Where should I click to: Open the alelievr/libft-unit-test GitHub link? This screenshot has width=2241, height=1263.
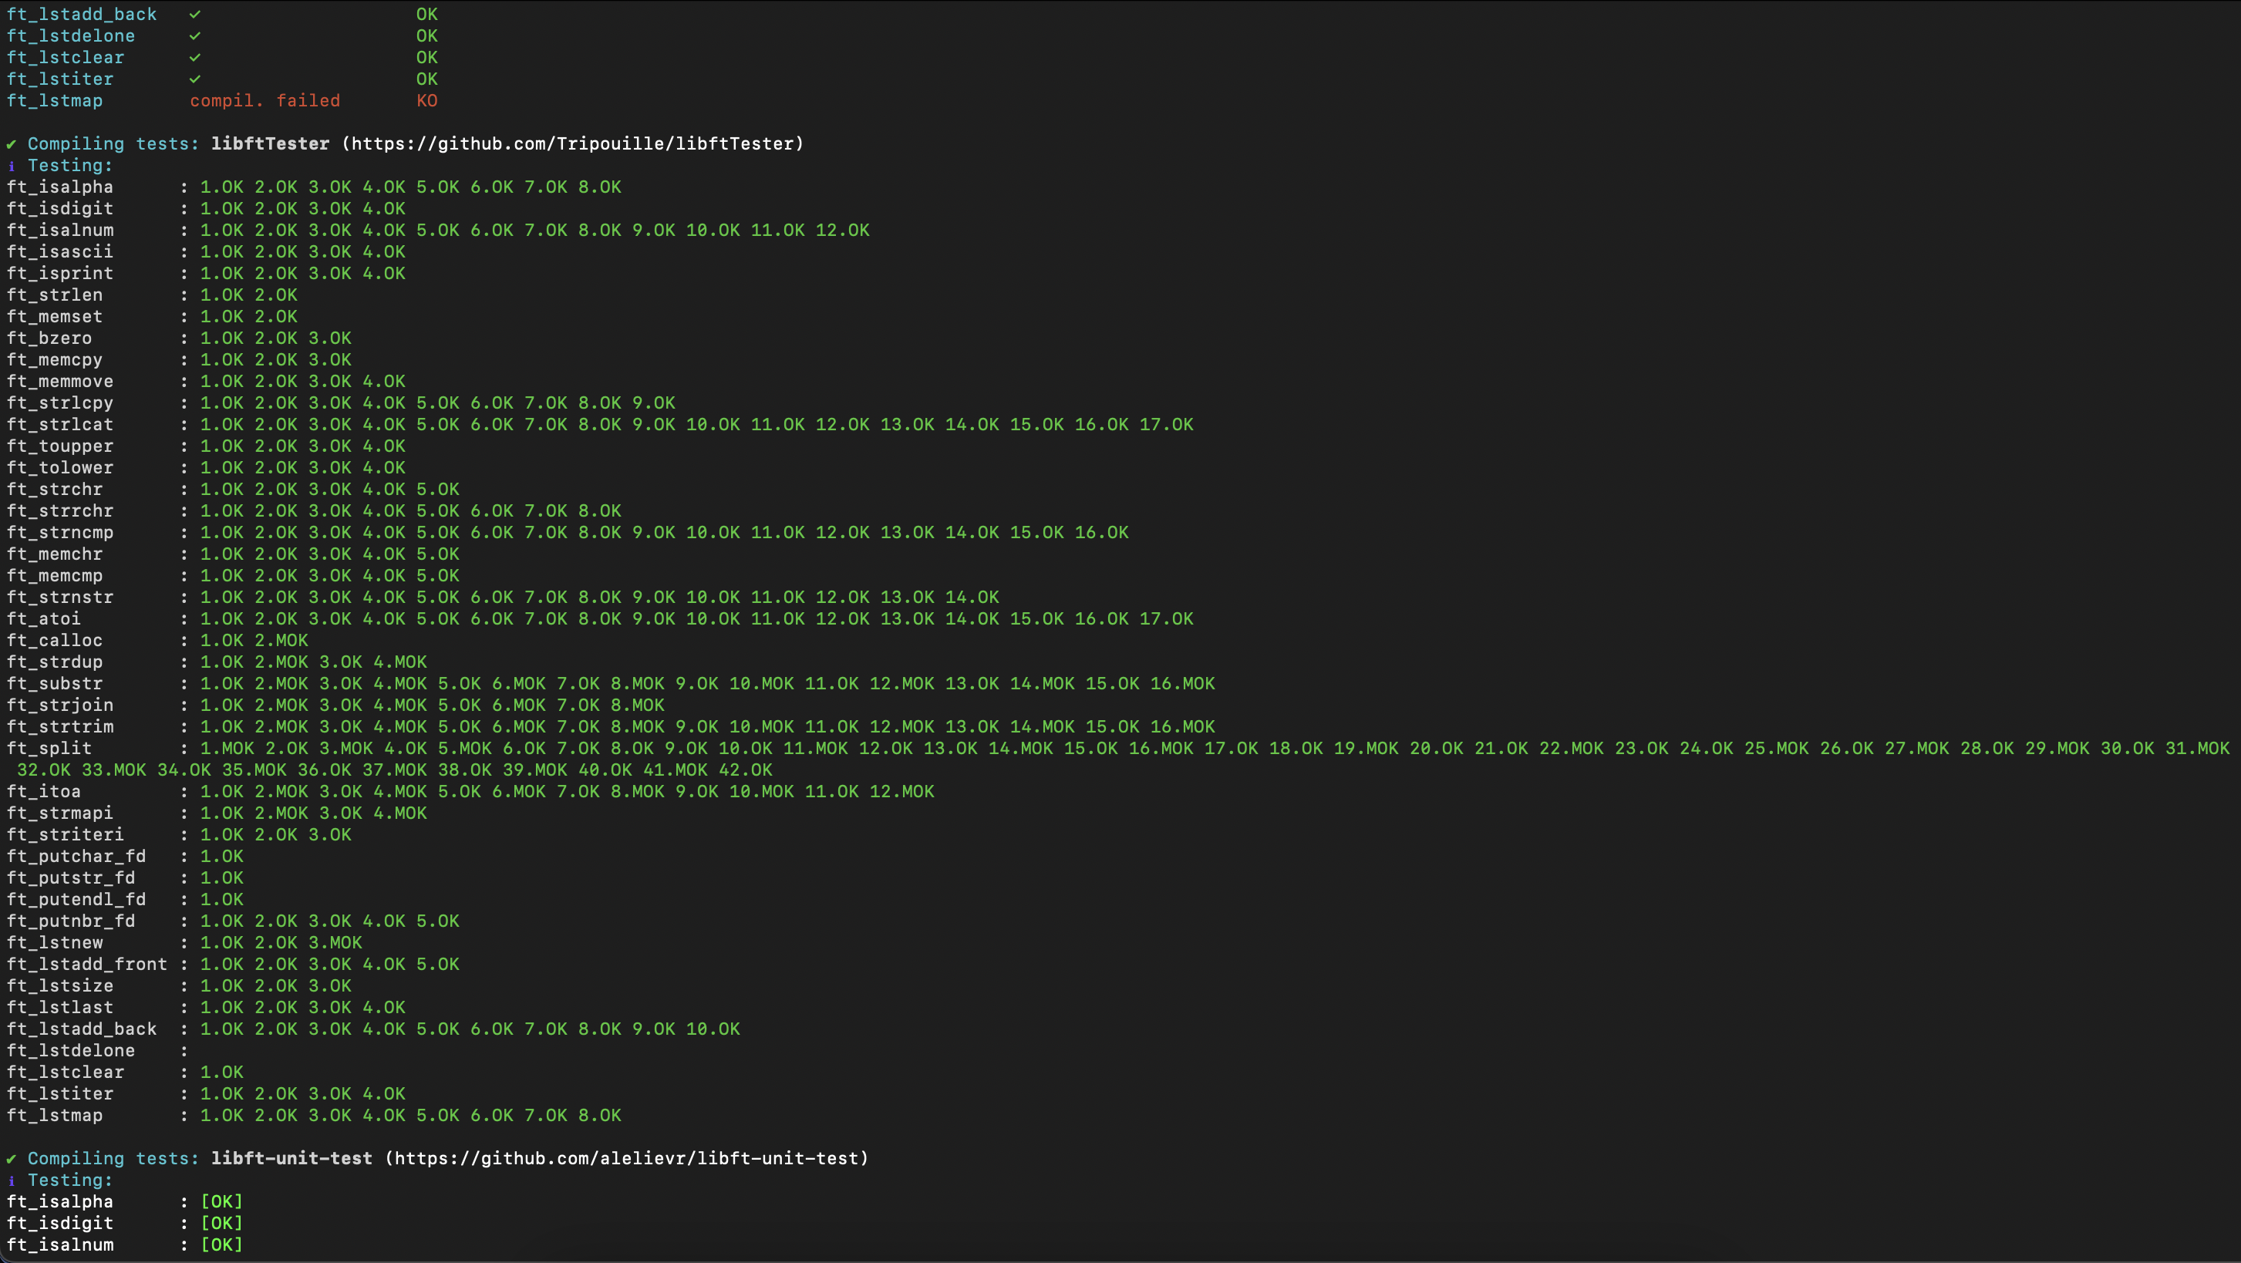(626, 1159)
